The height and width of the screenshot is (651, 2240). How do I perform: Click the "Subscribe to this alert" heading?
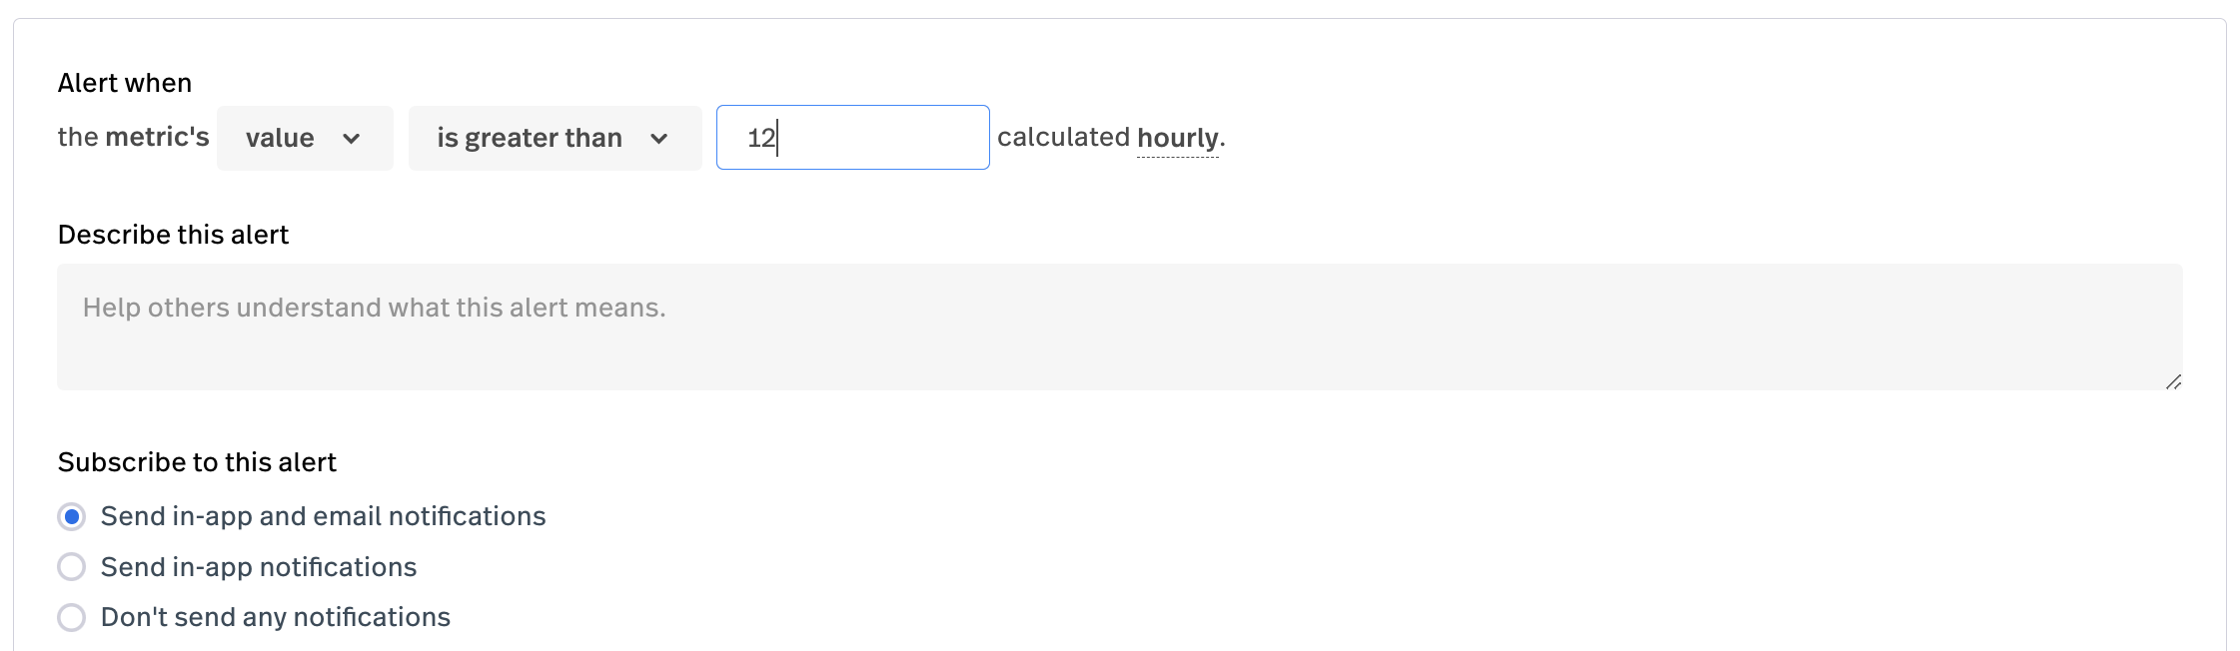197,462
